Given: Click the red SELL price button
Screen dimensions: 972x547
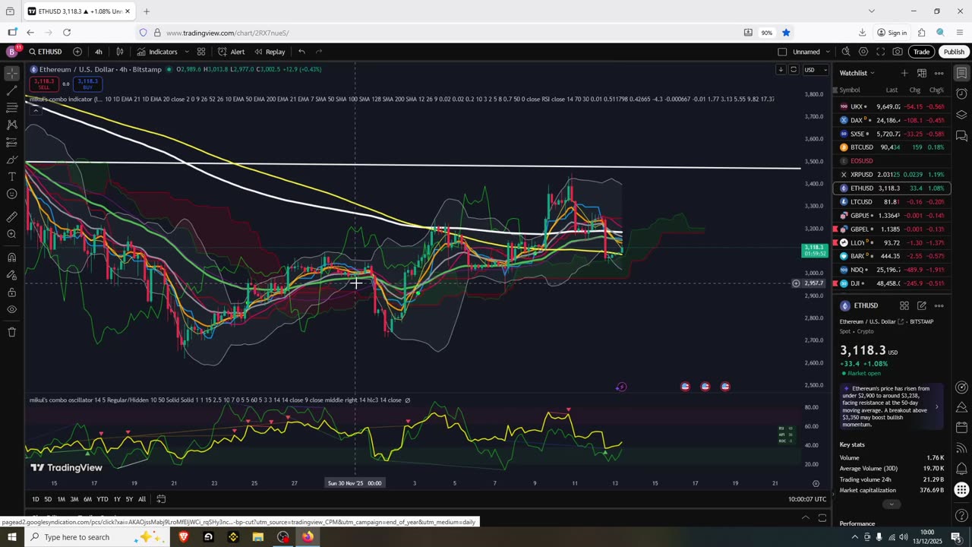Looking at the screenshot, I should pos(44,84).
